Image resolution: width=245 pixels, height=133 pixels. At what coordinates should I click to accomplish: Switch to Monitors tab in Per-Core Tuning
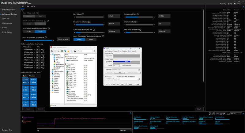[x=32, y=76]
